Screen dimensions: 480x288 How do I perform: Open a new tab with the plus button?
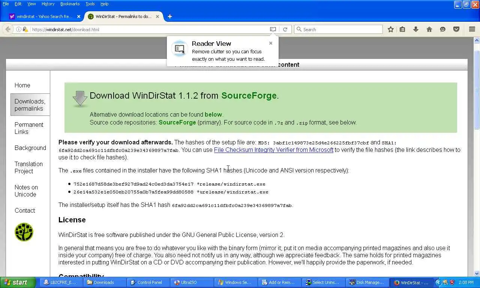point(170,16)
